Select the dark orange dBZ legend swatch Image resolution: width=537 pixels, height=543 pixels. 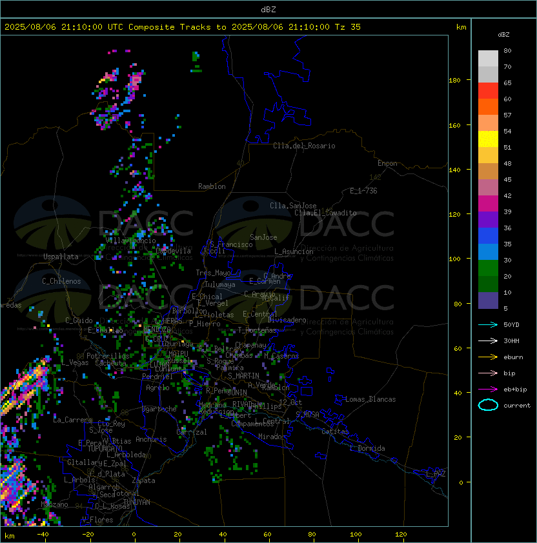coord(488,107)
